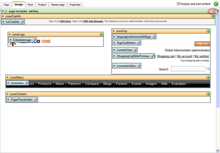Select Blogs in the menu bar
This screenshot has width=220, height=153.
coord(107,84)
